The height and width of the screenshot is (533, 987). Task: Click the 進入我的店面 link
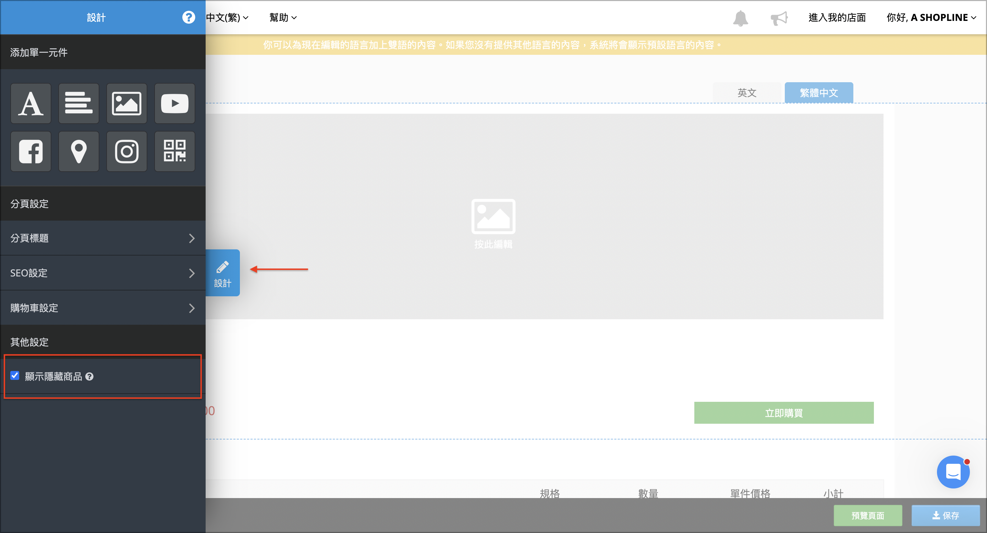[837, 17]
